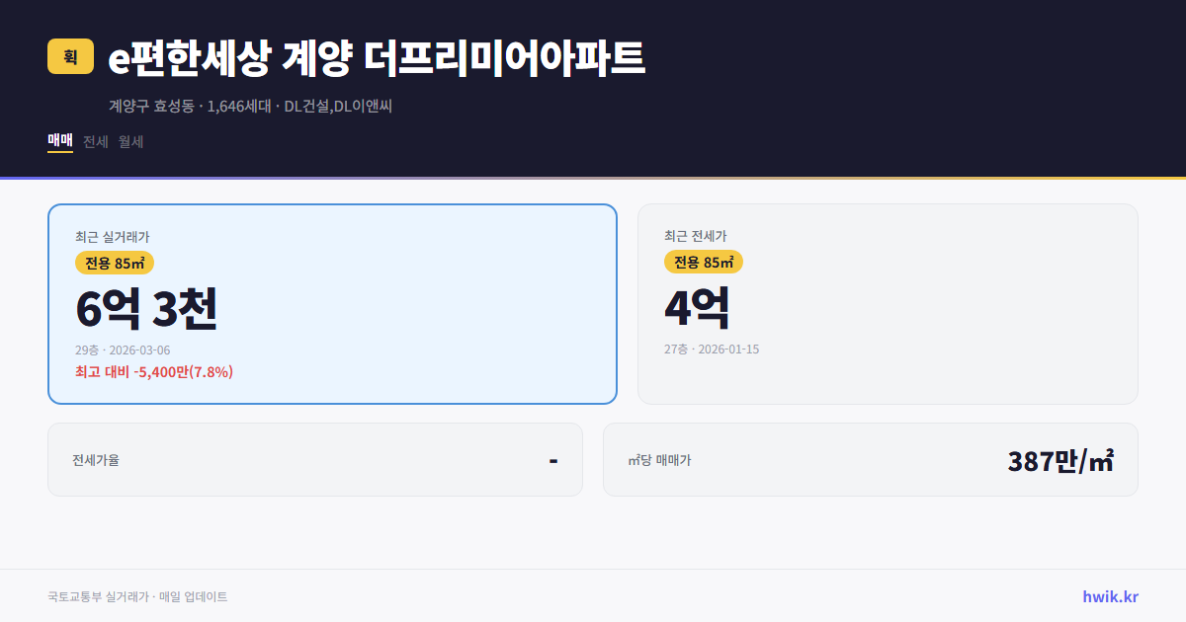Click the 387만/㎡ price figure

(1059, 460)
